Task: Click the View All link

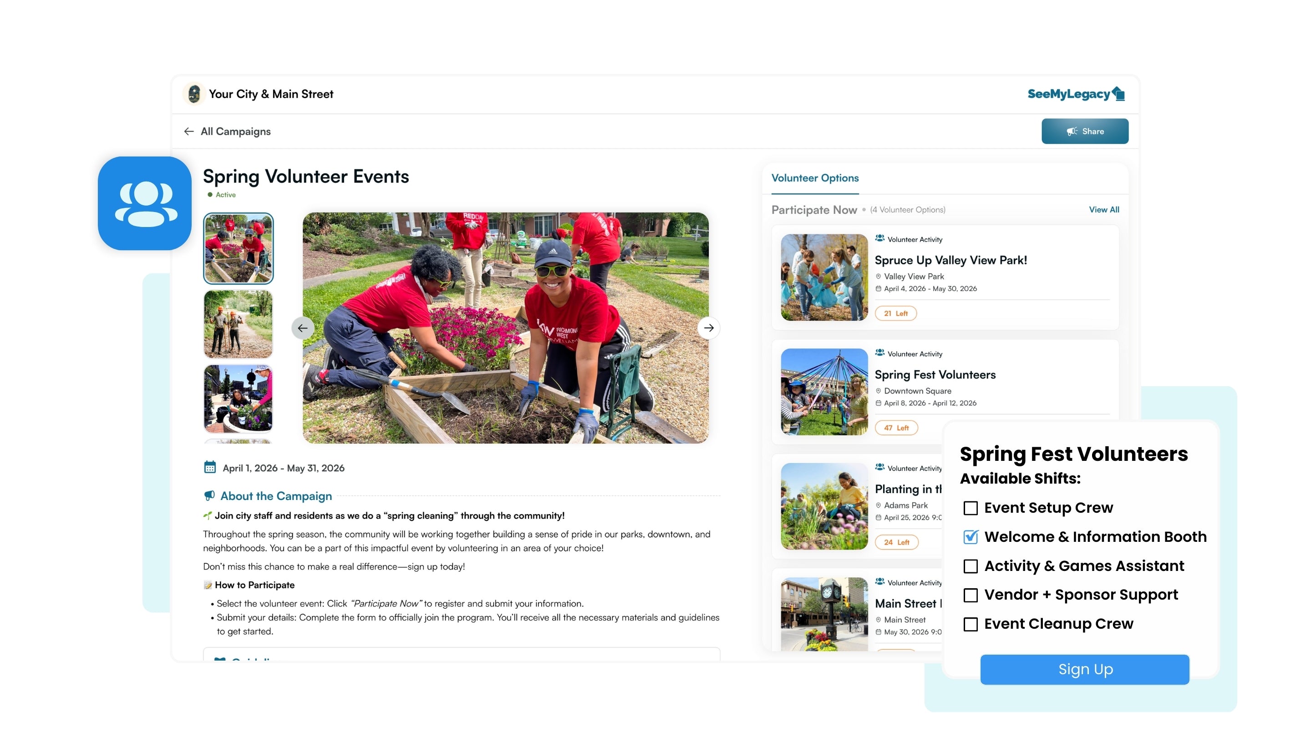Action: 1103,210
